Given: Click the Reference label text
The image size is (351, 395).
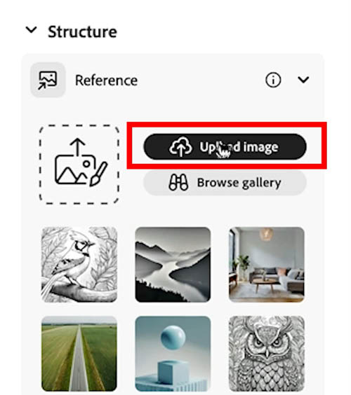Looking at the screenshot, I should pos(106,81).
